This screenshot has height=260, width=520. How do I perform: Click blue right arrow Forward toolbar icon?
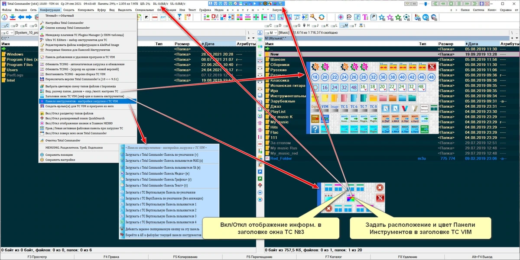coord(29,17)
